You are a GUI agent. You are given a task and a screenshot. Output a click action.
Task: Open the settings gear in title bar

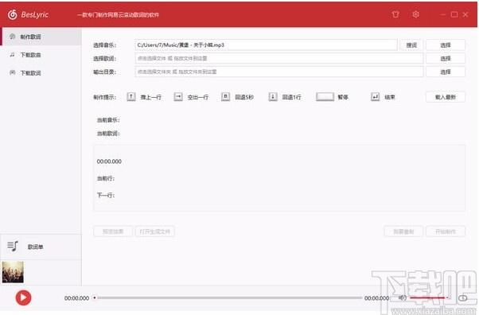pyautogui.click(x=415, y=14)
